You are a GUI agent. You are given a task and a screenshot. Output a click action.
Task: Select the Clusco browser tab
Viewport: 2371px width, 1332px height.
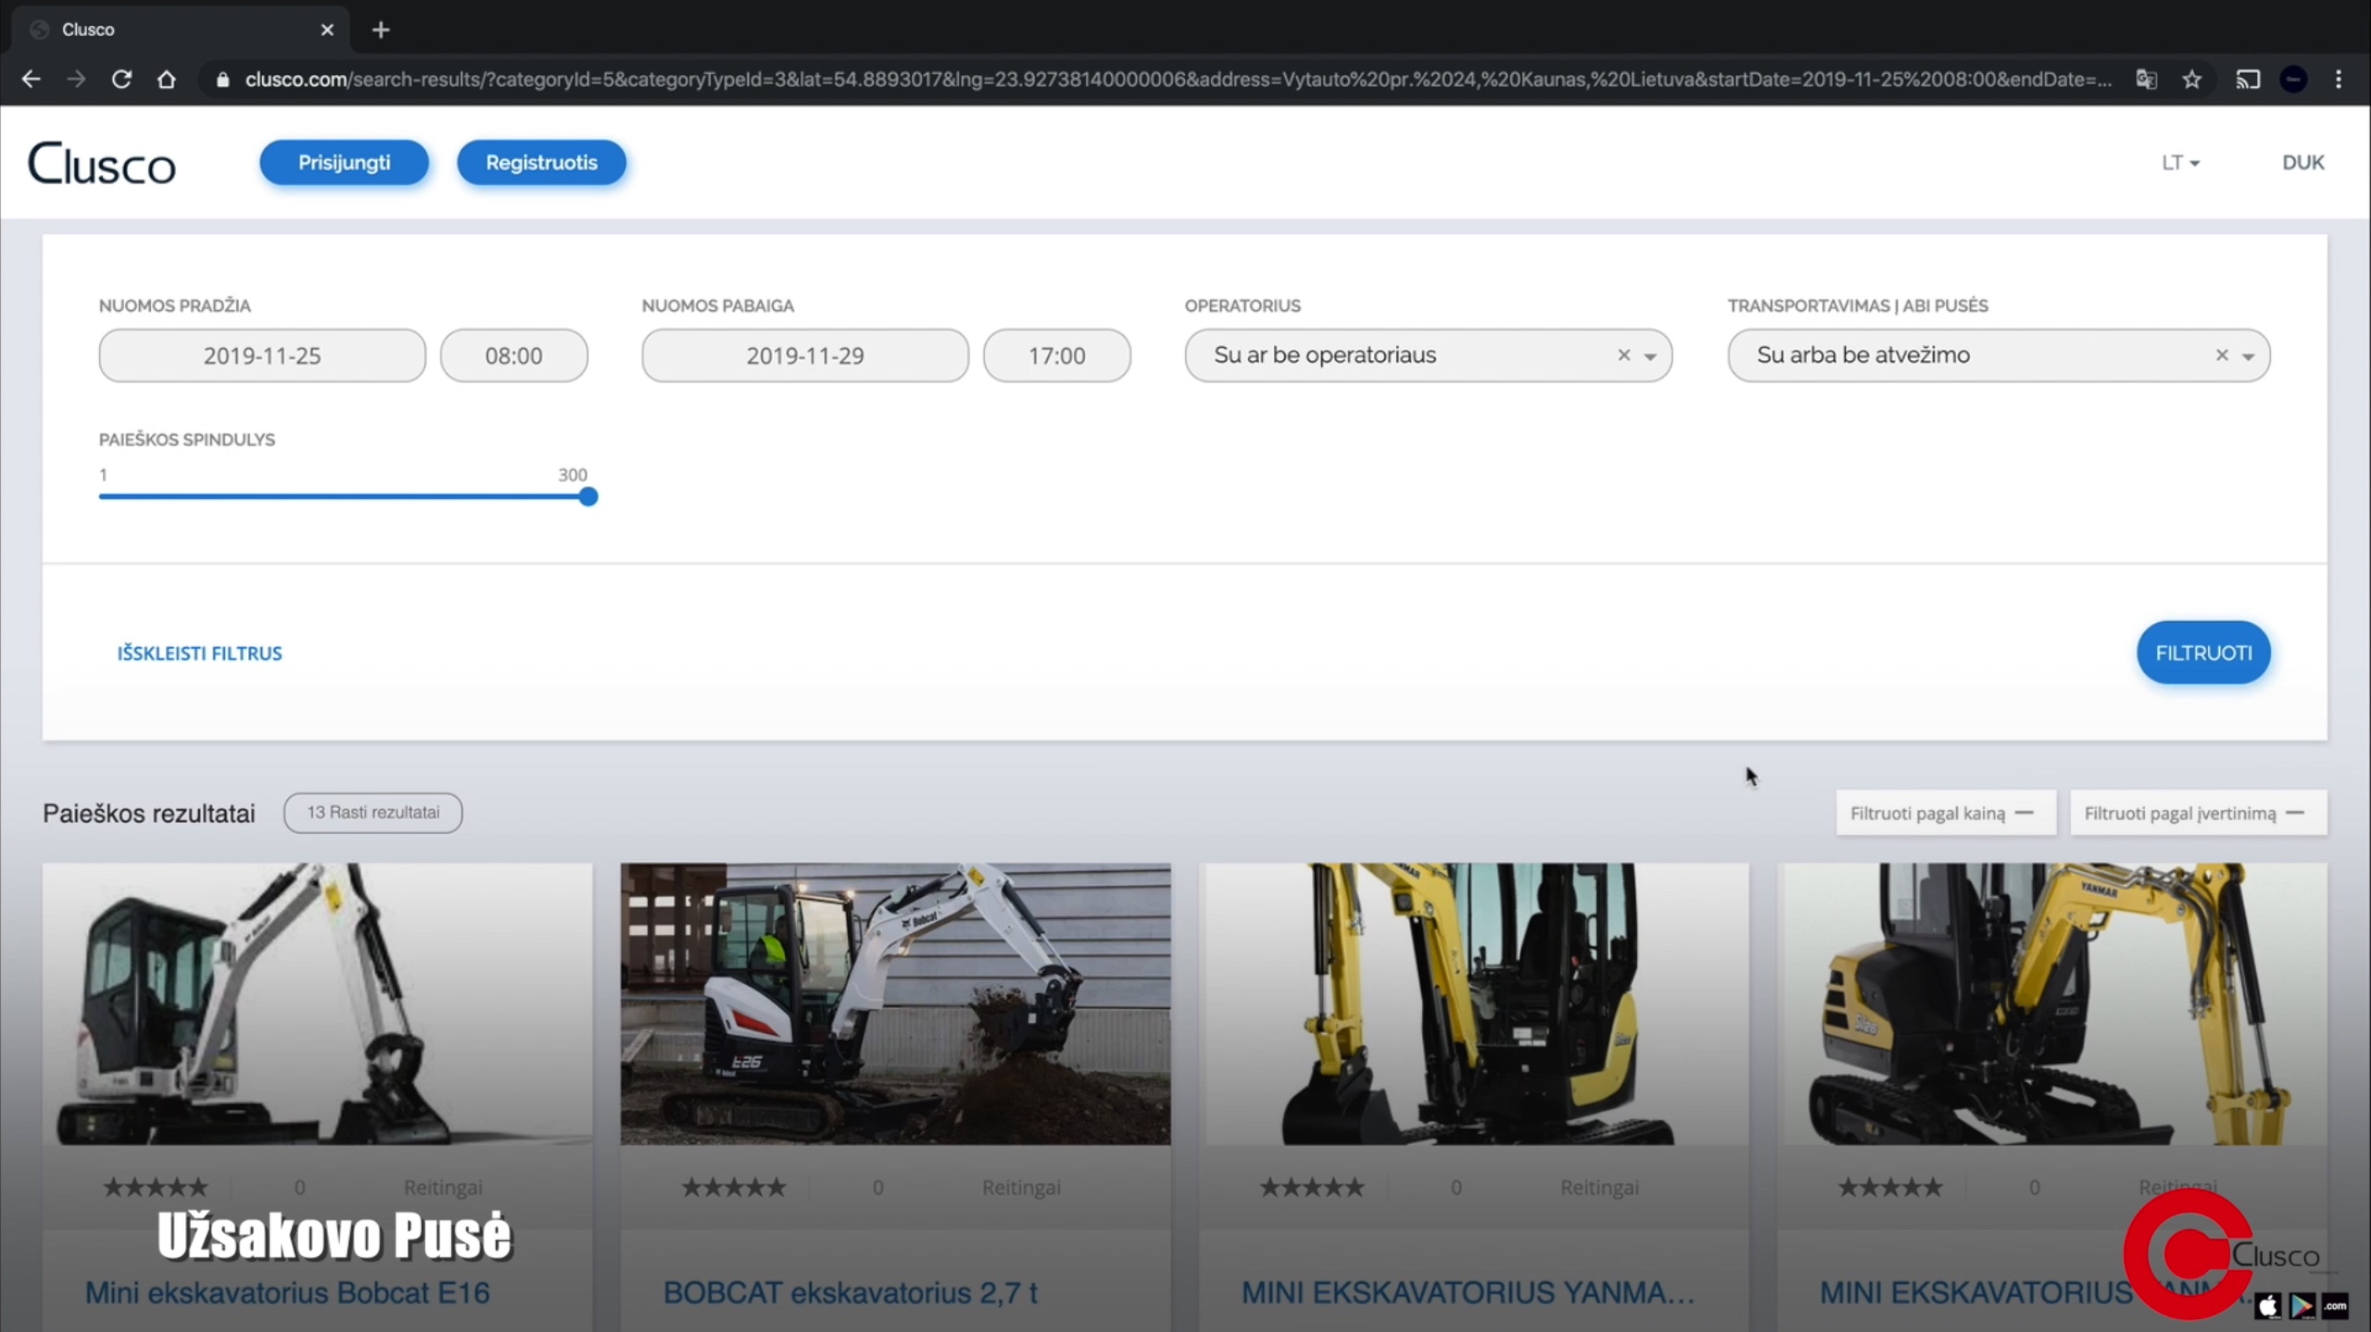[x=181, y=30]
